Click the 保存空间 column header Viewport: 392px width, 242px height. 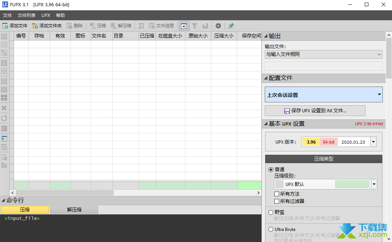click(249, 36)
